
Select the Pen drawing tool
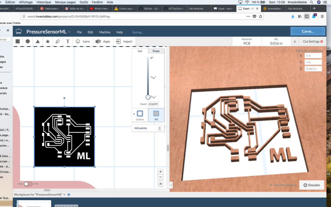pyautogui.click(x=58, y=41)
